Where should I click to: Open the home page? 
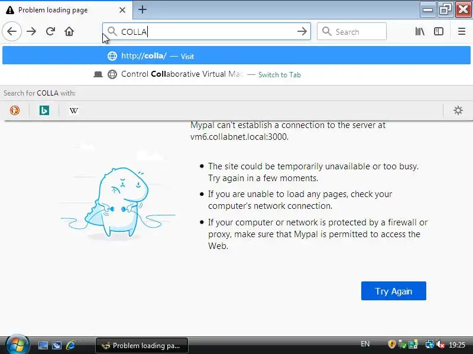(69, 31)
